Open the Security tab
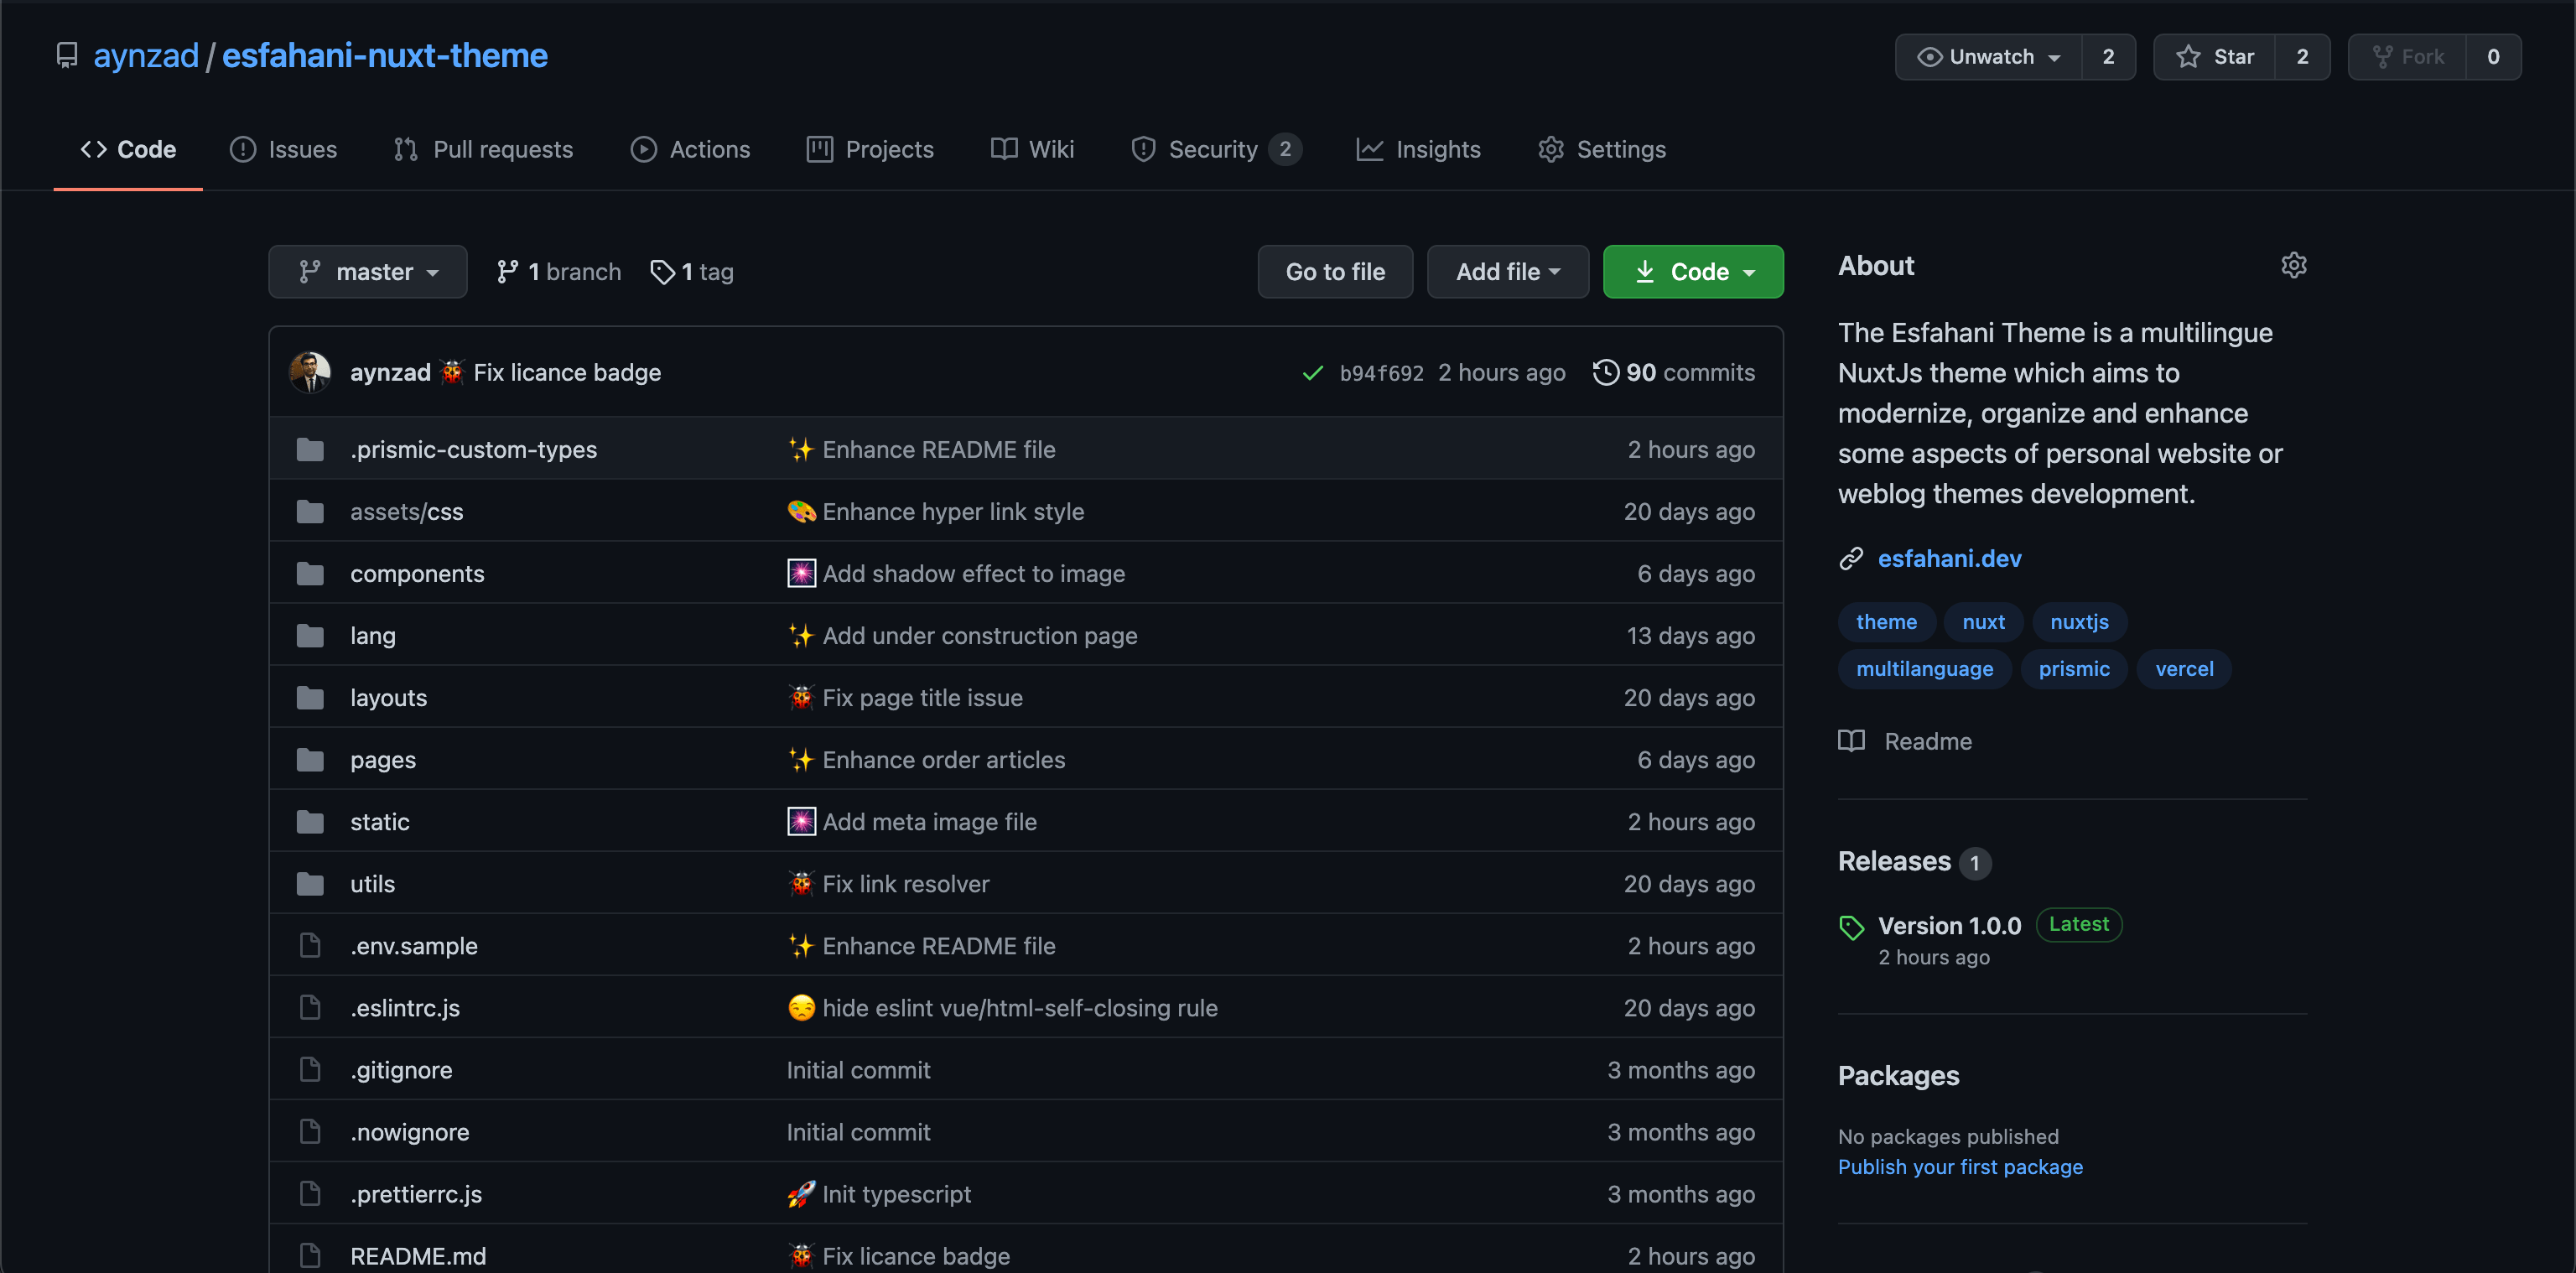This screenshot has width=2576, height=1273. click(x=1215, y=149)
